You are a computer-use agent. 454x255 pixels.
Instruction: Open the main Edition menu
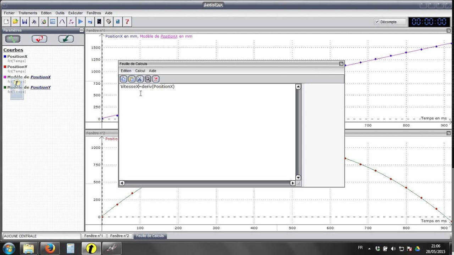tap(46, 13)
